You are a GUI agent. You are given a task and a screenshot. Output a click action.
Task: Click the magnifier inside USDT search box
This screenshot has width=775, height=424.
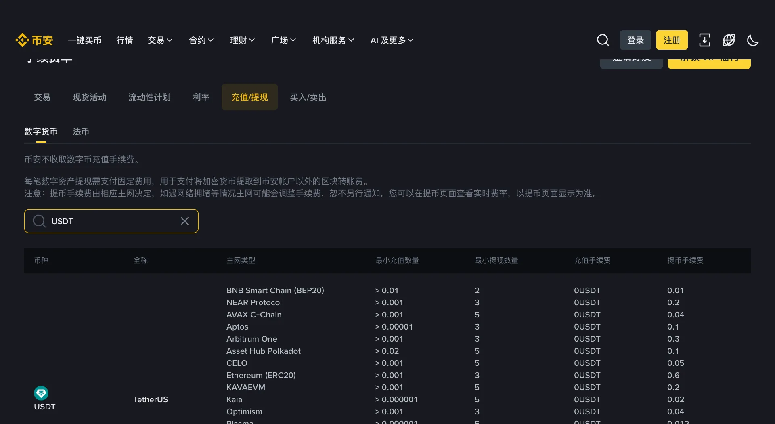[x=39, y=221]
